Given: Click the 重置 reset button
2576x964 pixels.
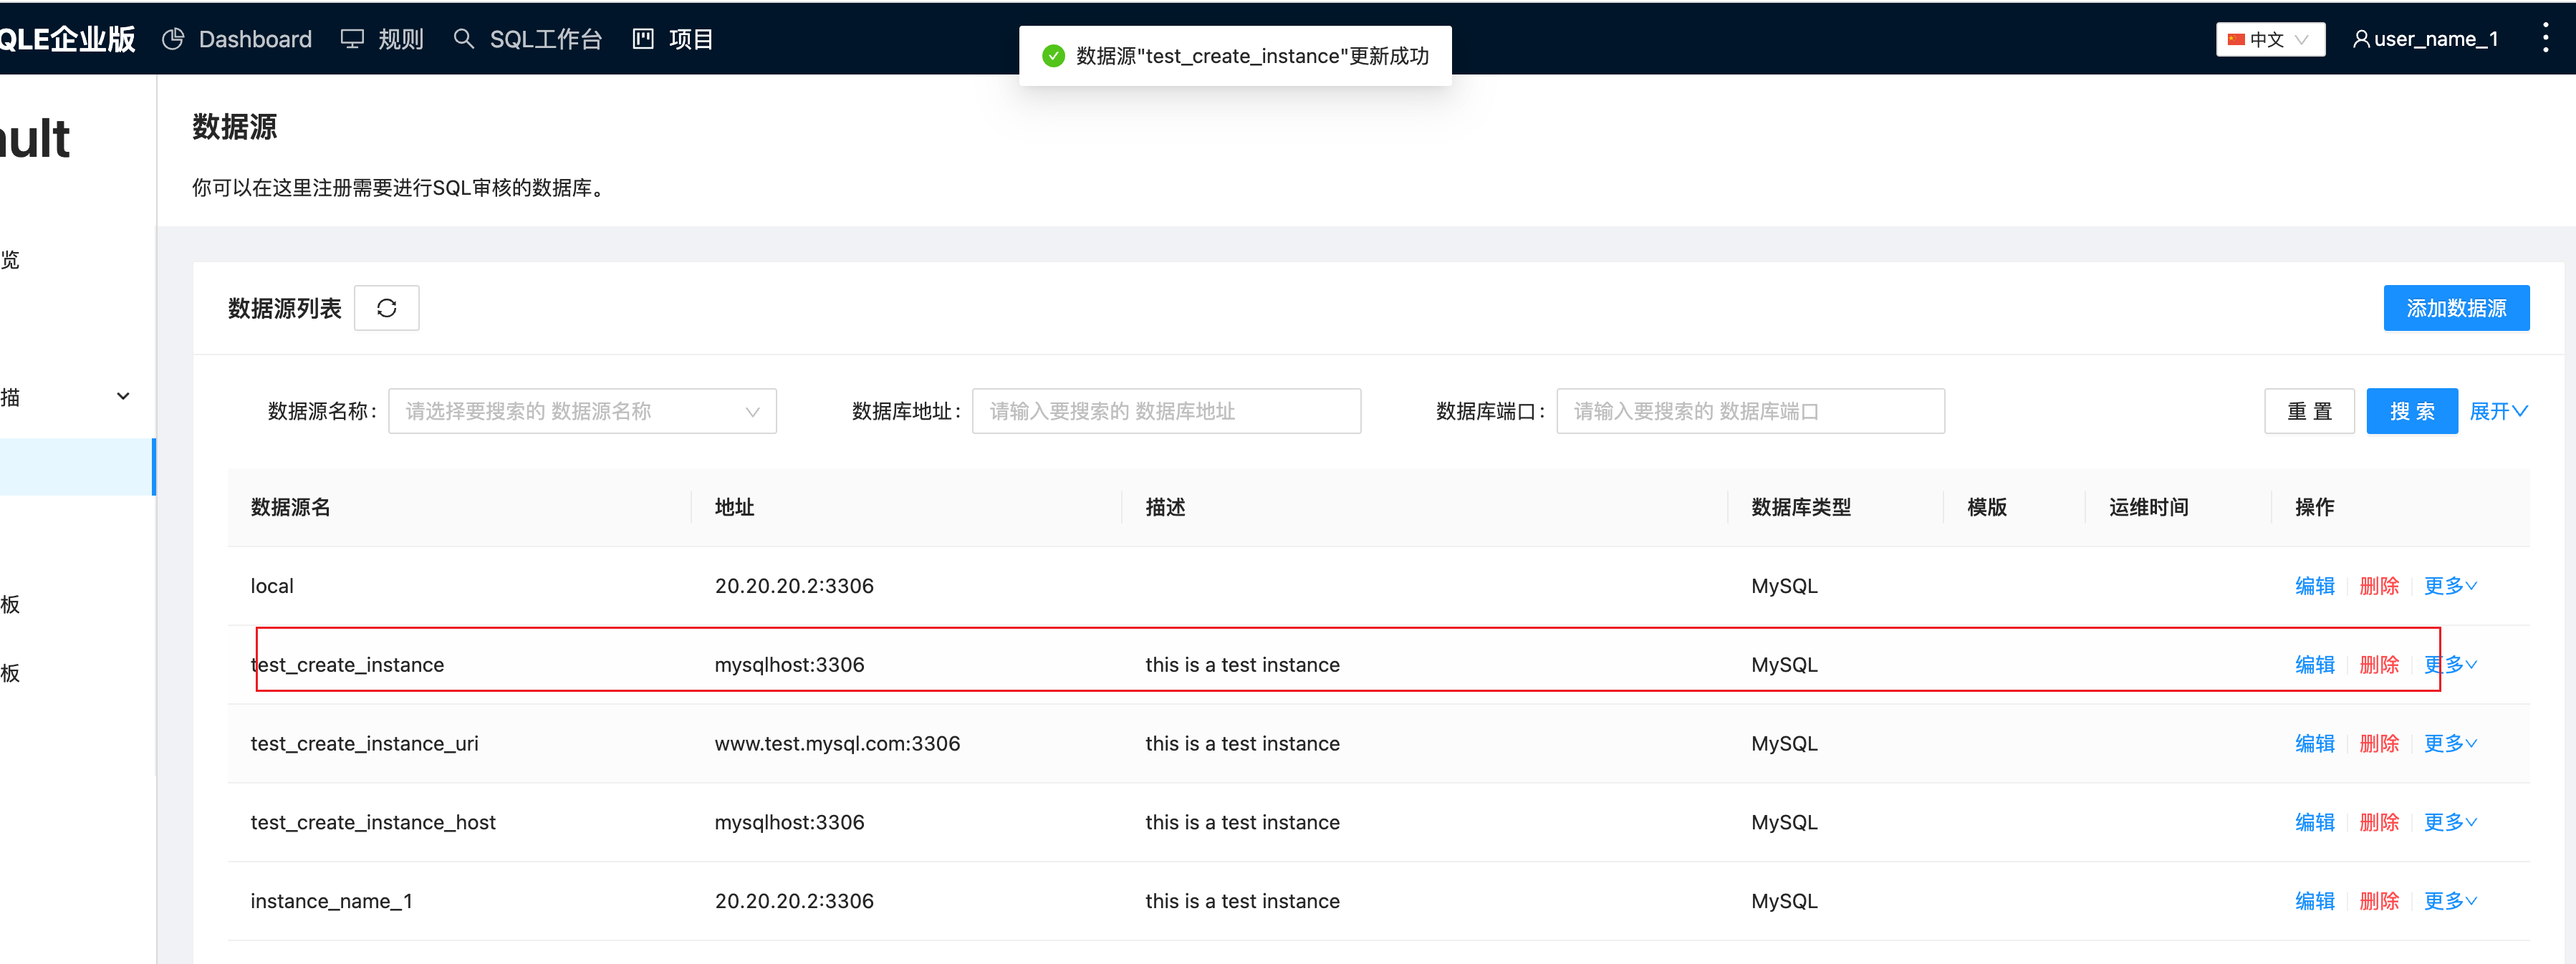Looking at the screenshot, I should 2309,410.
